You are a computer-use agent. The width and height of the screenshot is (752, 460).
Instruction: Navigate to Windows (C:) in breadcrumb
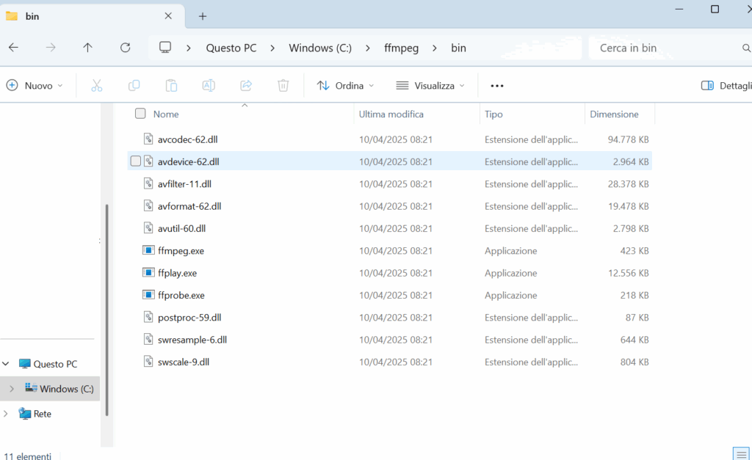coord(320,48)
